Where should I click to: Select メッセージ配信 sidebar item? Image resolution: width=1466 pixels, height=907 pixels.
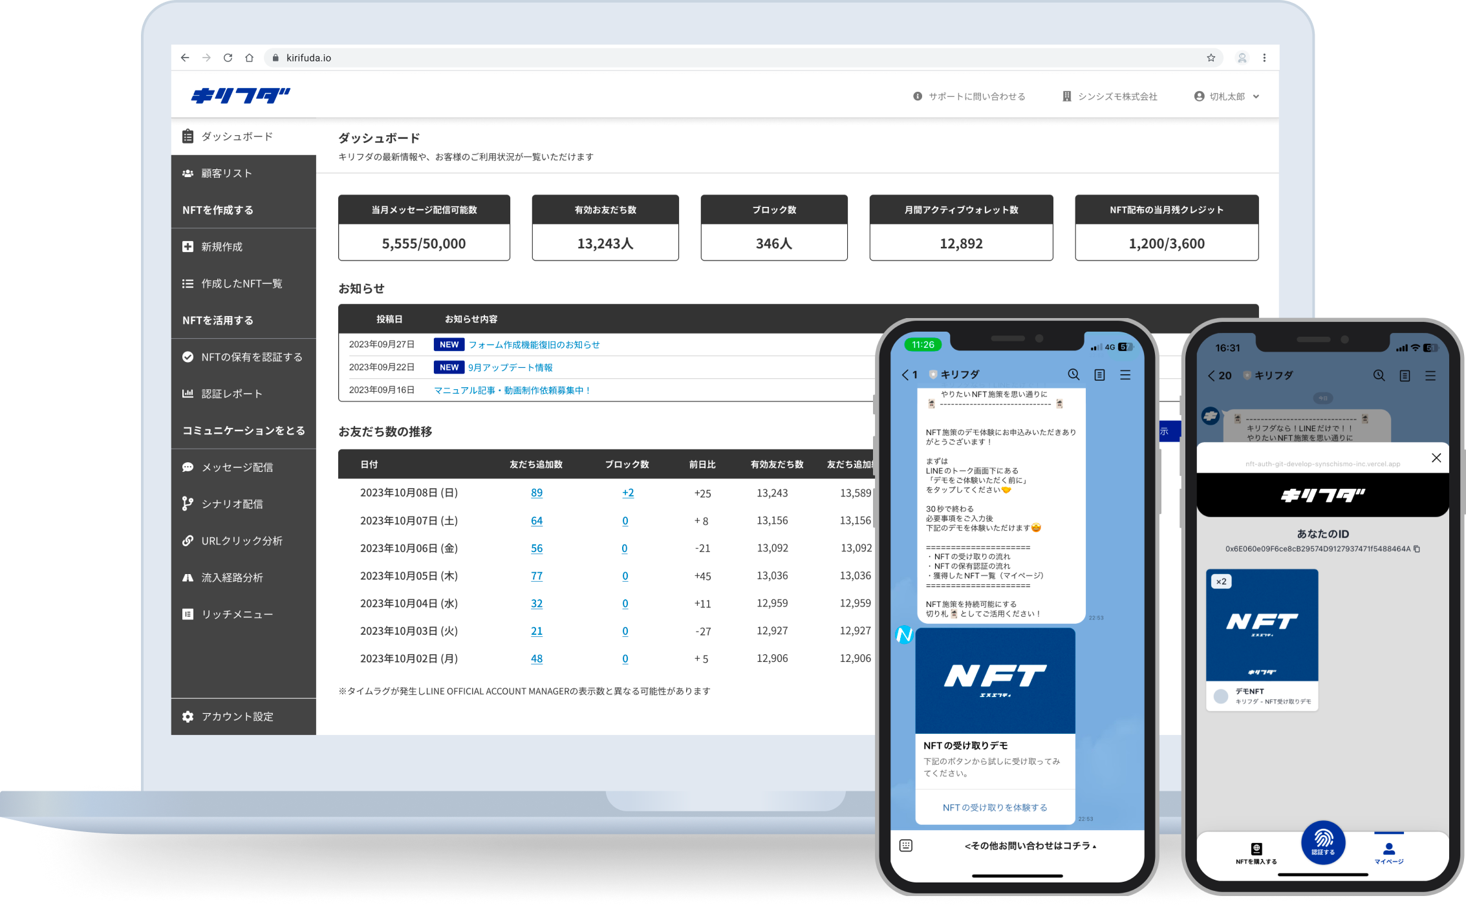pos(237,467)
